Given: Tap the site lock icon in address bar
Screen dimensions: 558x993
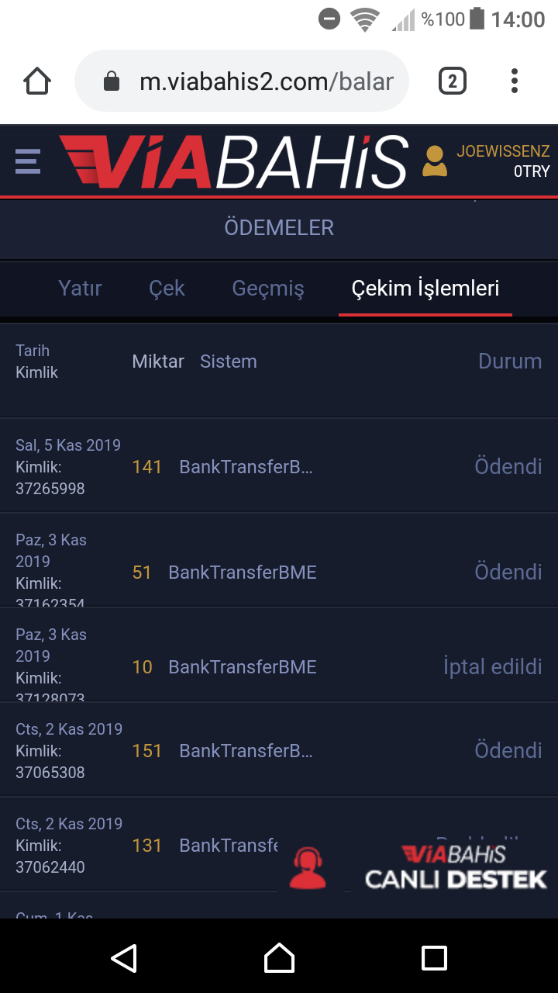Looking at the screenshot, I should pos(112,81).
